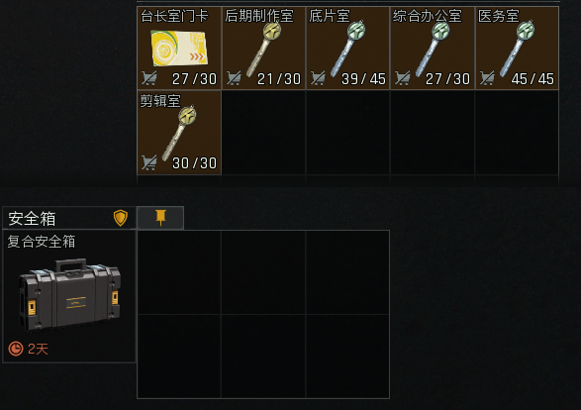Click the orange shield icon beside 安全箱
The width and height of the screenshot is (581, 410).
[121, 218]
